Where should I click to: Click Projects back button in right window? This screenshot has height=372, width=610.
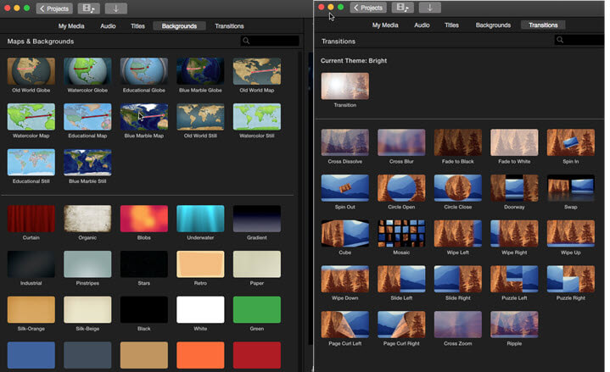(x=367, y=8)
